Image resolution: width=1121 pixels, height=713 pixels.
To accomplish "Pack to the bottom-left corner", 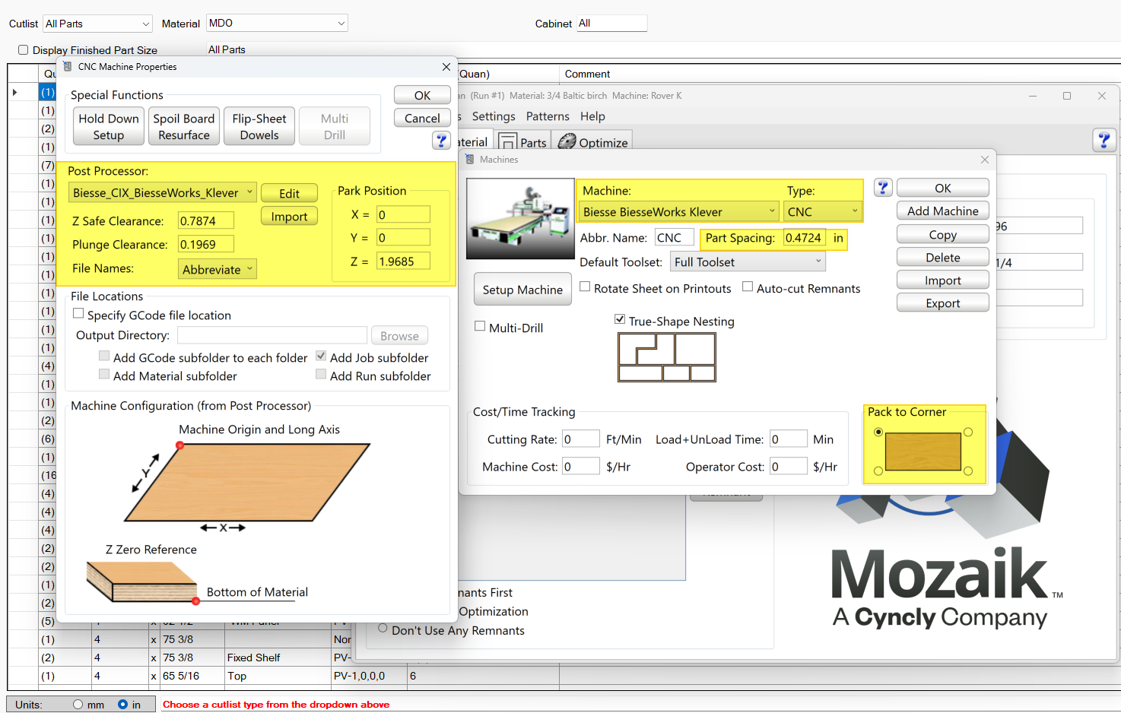I will pyautogui.click(x=878, y=471).
